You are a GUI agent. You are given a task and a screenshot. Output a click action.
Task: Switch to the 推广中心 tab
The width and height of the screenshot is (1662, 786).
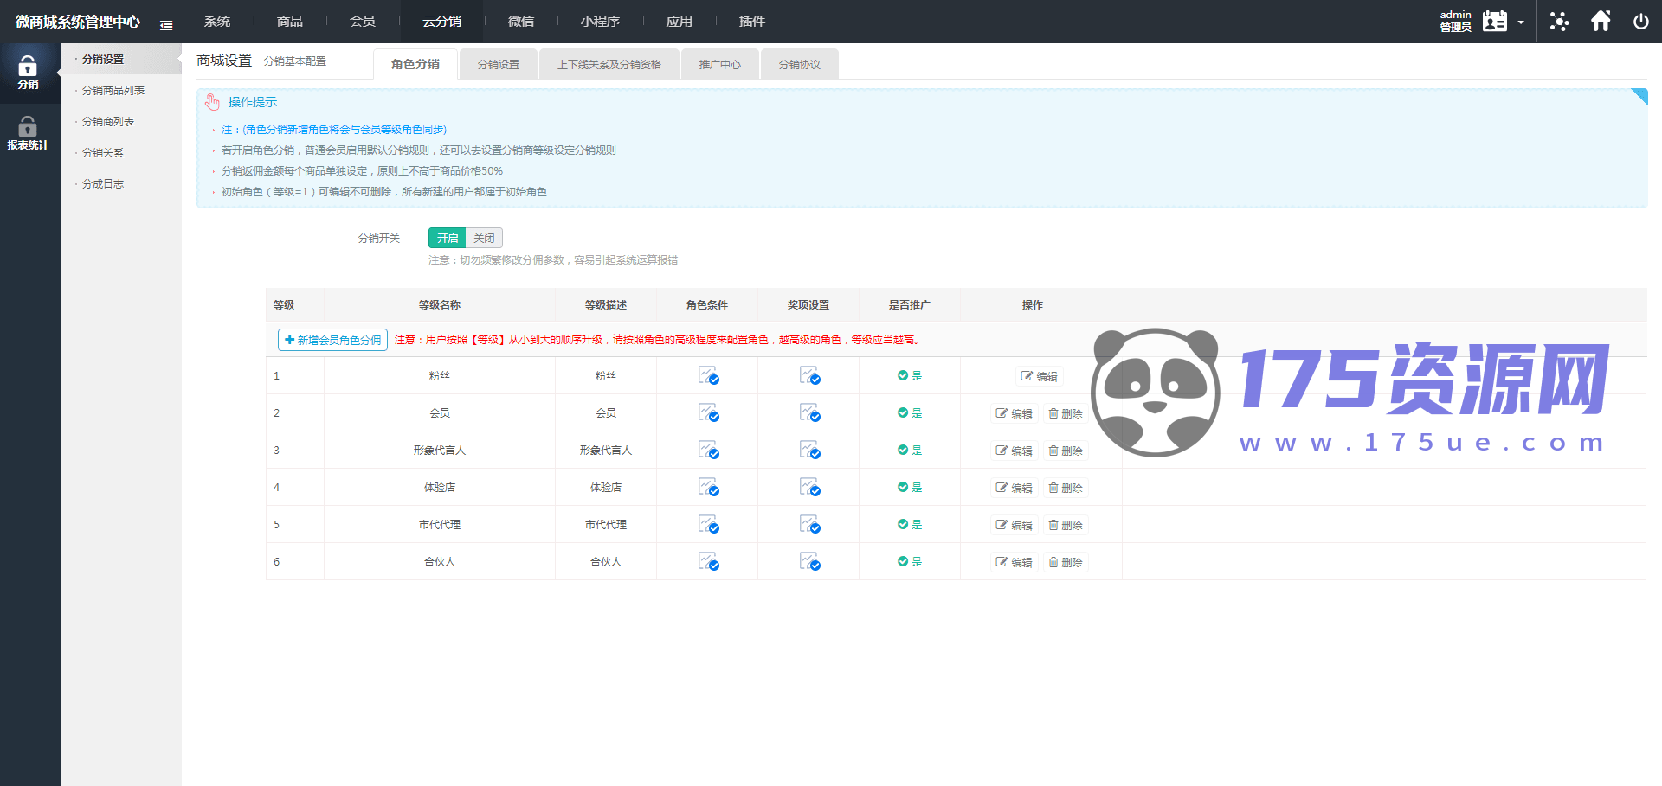click(720, 64)
